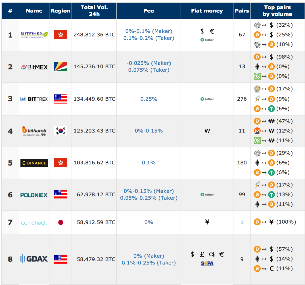Click the Seychelles flag in BitMEX row

pyautogui.click(x=61, y=67)
